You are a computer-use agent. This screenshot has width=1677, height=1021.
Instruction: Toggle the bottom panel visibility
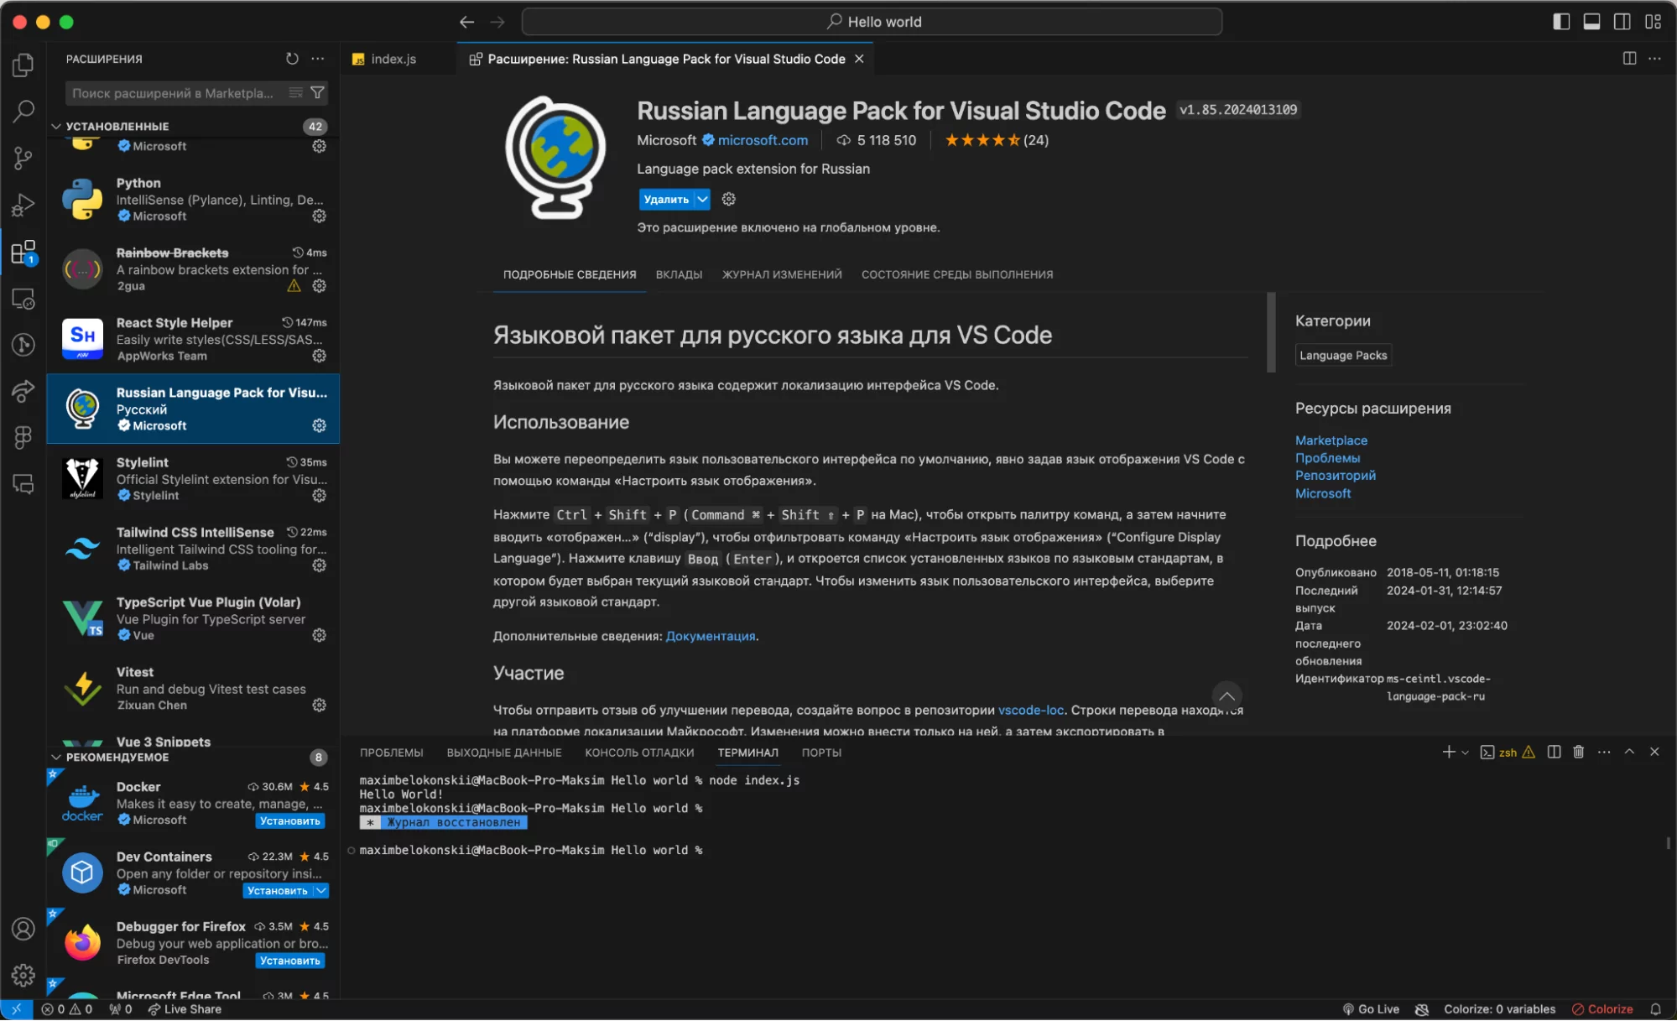pos(1591,22)
